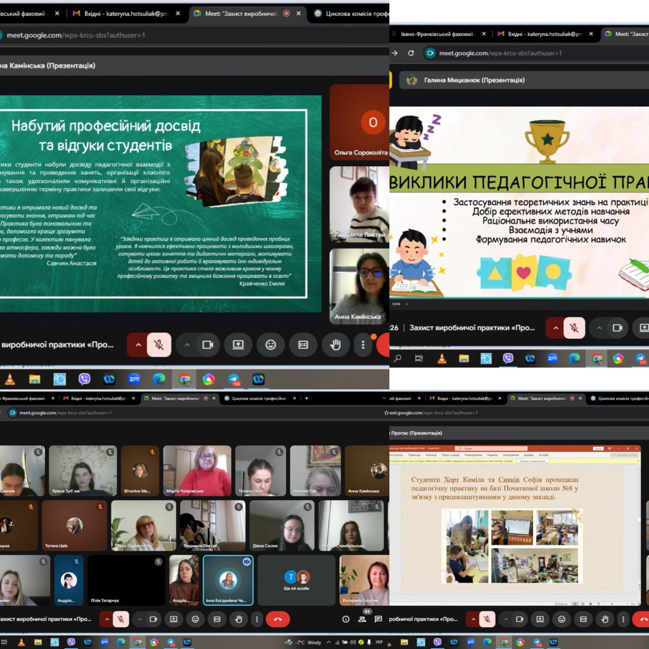Leave the call in the participant grid window
Screen dimensions: 649x649
point(278,619)
